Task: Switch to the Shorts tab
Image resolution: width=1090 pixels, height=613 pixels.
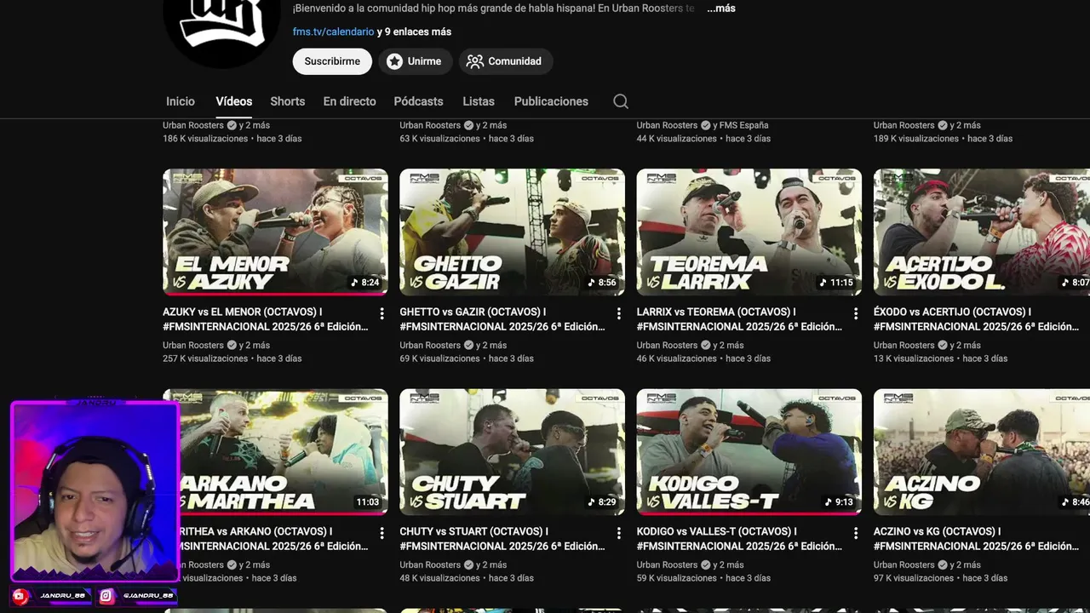Action: (288, 101)
